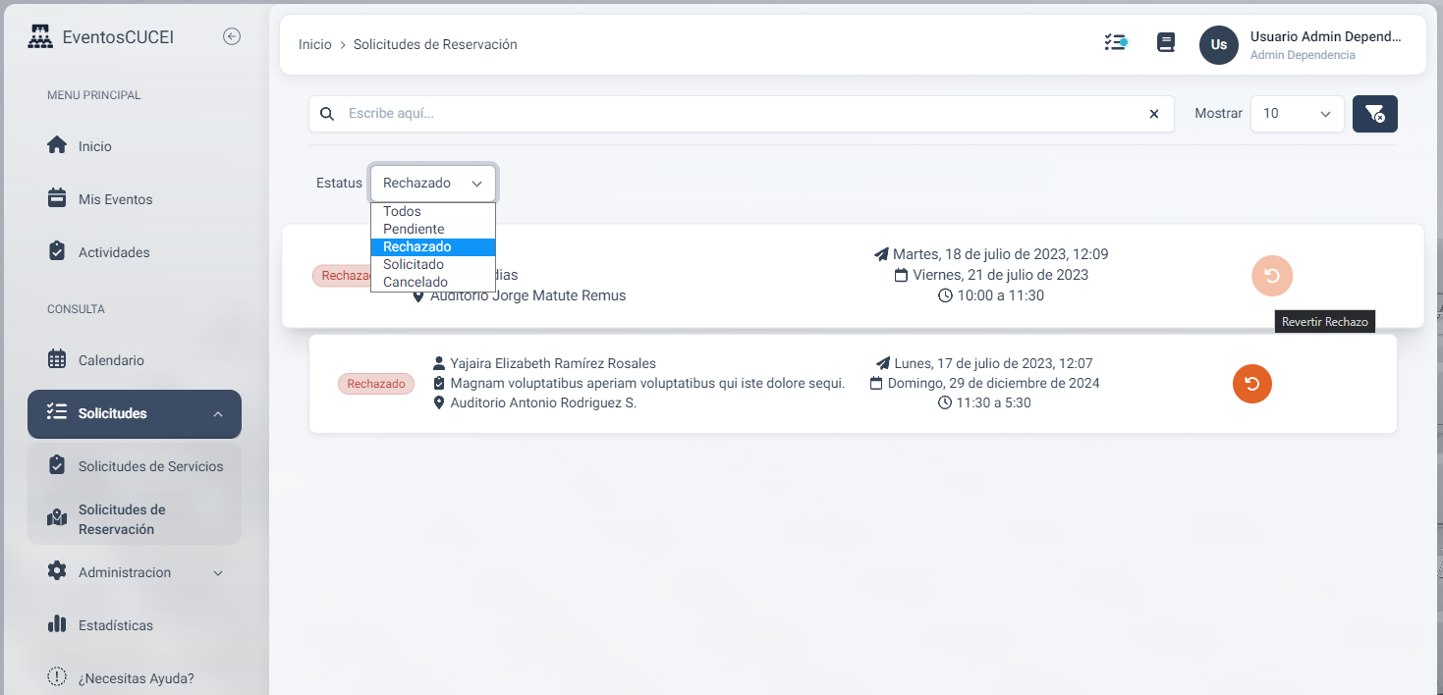1443x695 pixels.
Task: Open Solicitudes de Servicios in sidebar
Action: [150, 466]
